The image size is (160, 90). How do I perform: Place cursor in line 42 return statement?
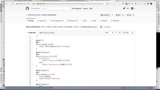(54, 46)
